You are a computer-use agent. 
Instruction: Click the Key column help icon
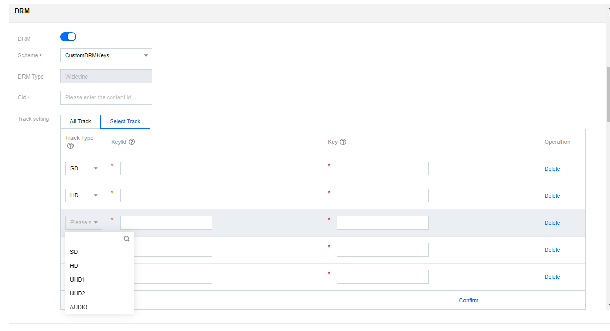point(343,142)
